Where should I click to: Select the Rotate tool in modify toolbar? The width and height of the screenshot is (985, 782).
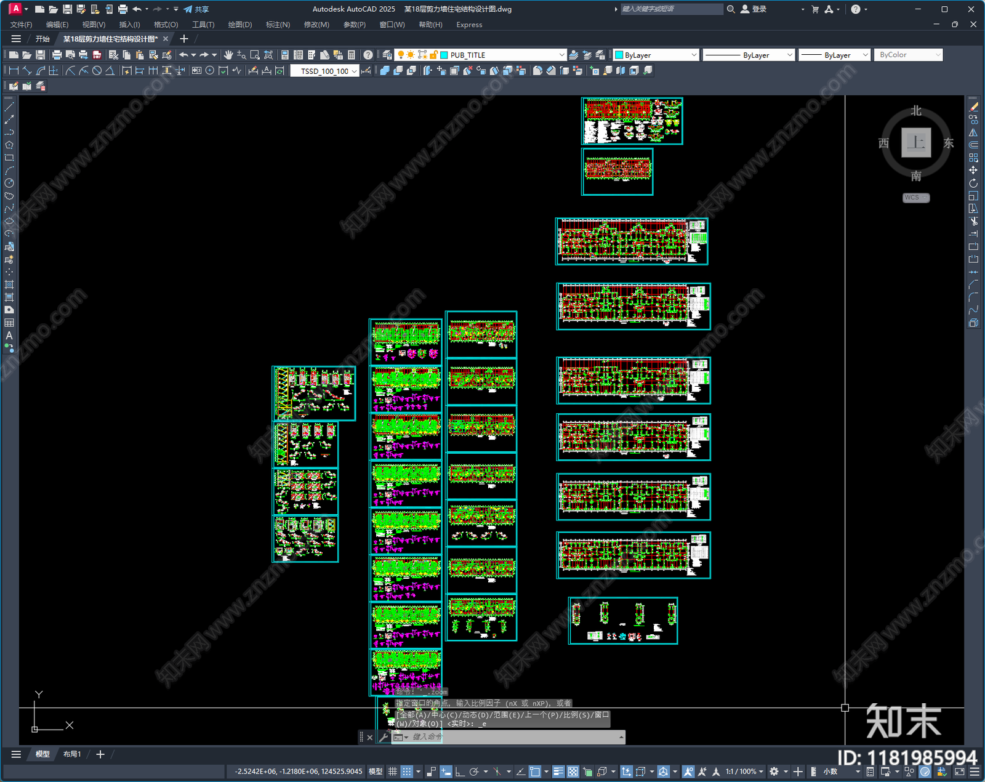[x=973, y=183]
